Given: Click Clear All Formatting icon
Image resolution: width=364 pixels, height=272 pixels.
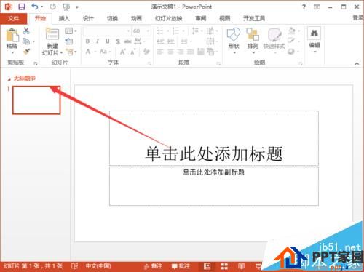Looking at the screenshot, I should pyautogui.click(x=146, y=52).
